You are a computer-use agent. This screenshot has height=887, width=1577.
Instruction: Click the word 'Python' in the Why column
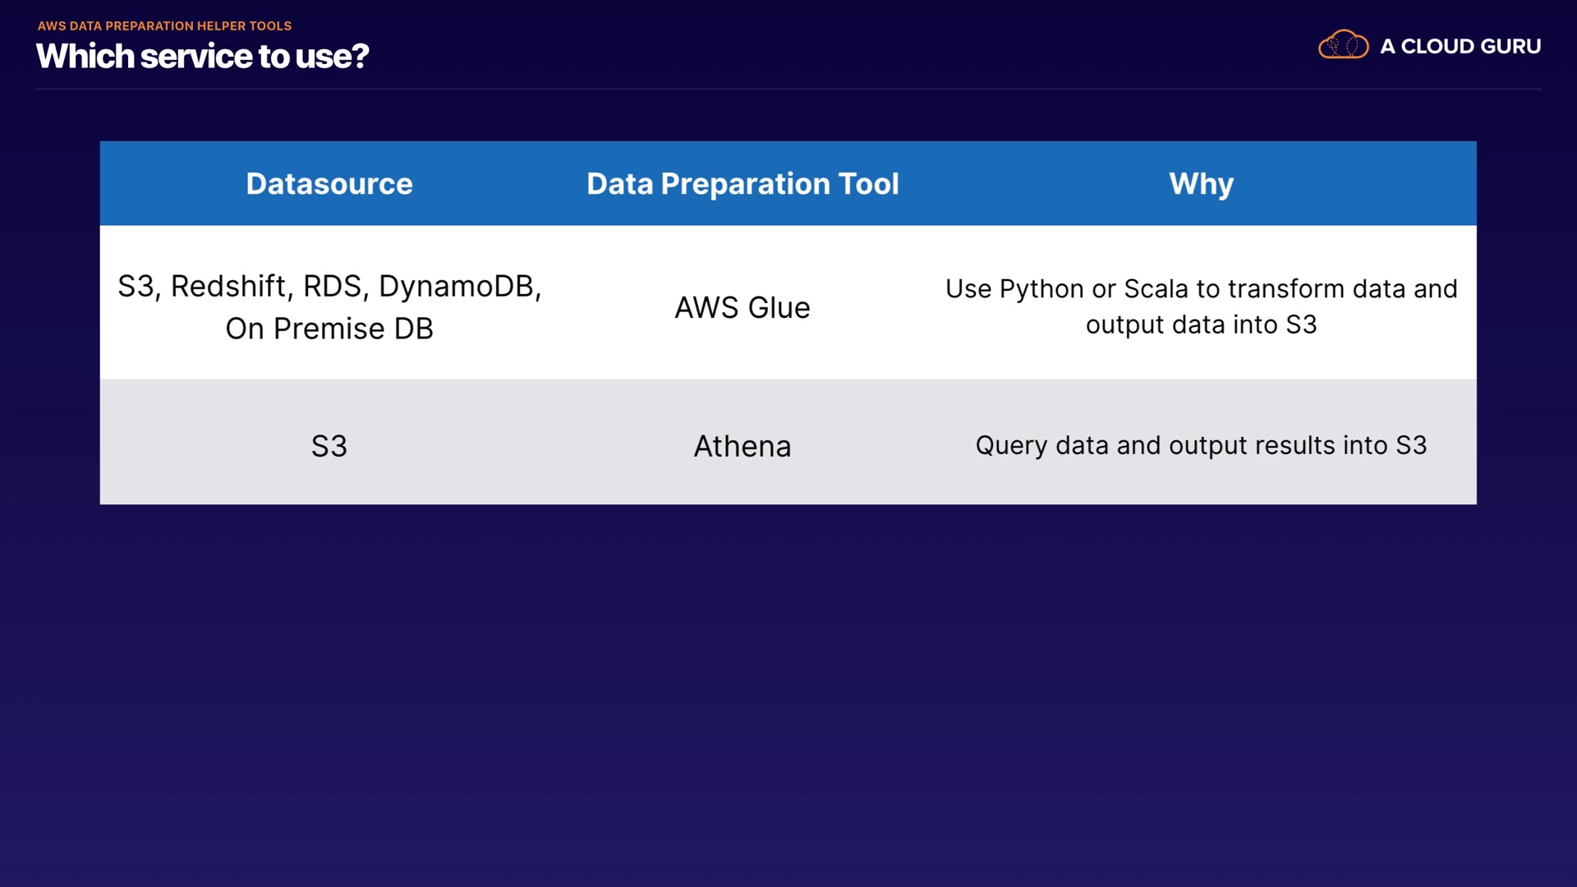(1041, 289)
